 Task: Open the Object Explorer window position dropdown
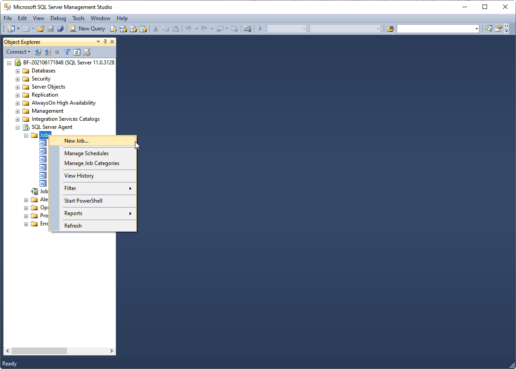(x=98, y=42)
